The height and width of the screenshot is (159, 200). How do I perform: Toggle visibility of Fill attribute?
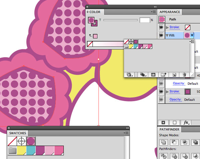click(161, 35)
